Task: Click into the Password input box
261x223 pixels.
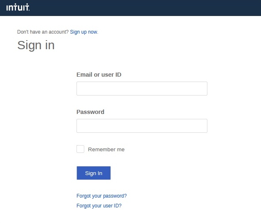Action: click(142, 126)
